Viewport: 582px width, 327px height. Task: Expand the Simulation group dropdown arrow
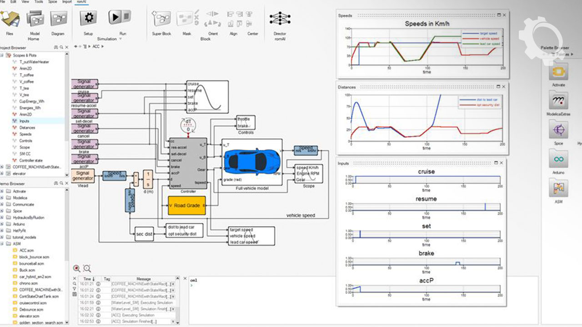[x=120, y=39]
